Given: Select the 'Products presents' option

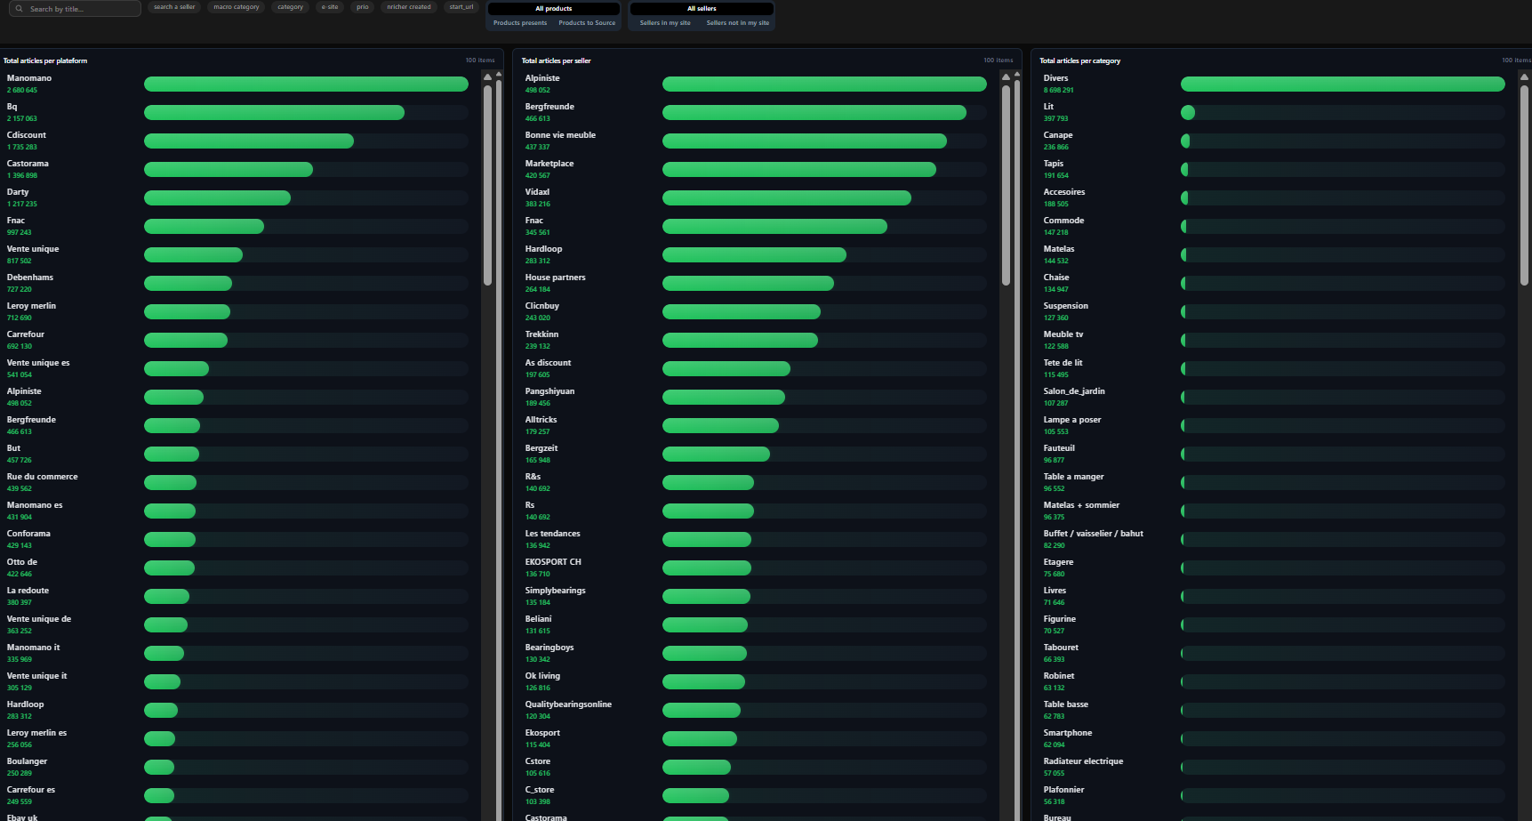Looking at the screenshot, I should point(520,23).
